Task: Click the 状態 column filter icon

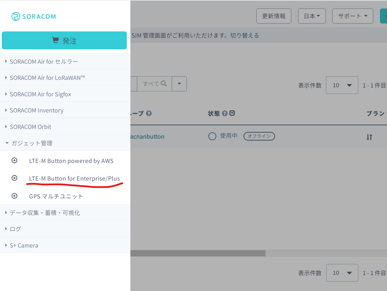Action: click(232, 113)
